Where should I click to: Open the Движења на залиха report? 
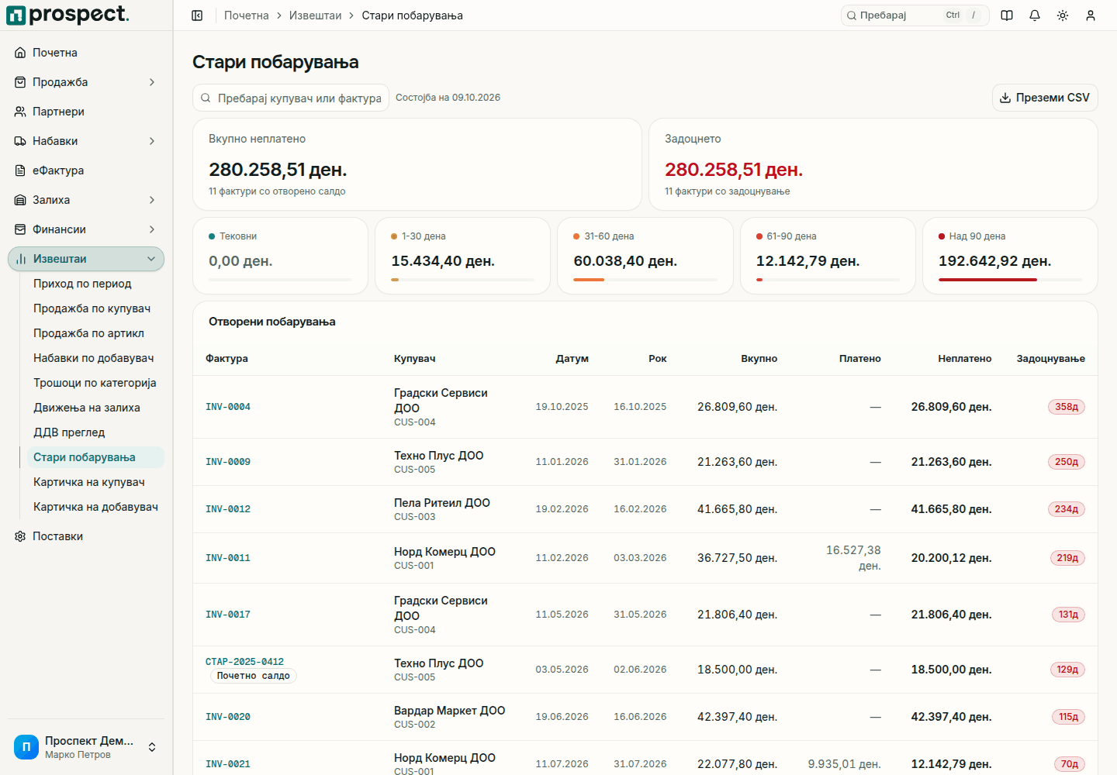pos(87,408)
